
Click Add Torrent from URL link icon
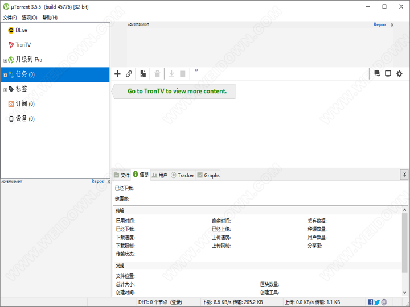(x=129, y=74)
